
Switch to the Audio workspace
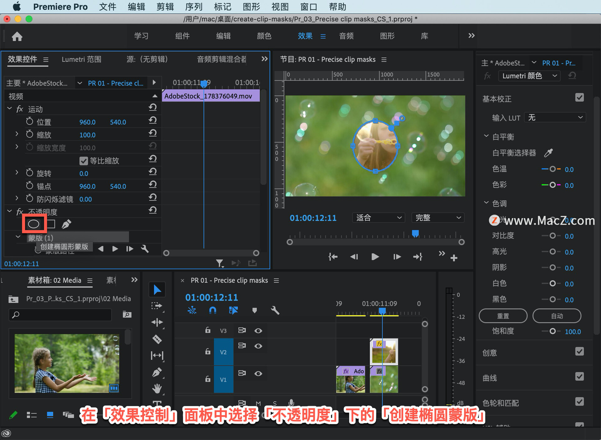346,36
